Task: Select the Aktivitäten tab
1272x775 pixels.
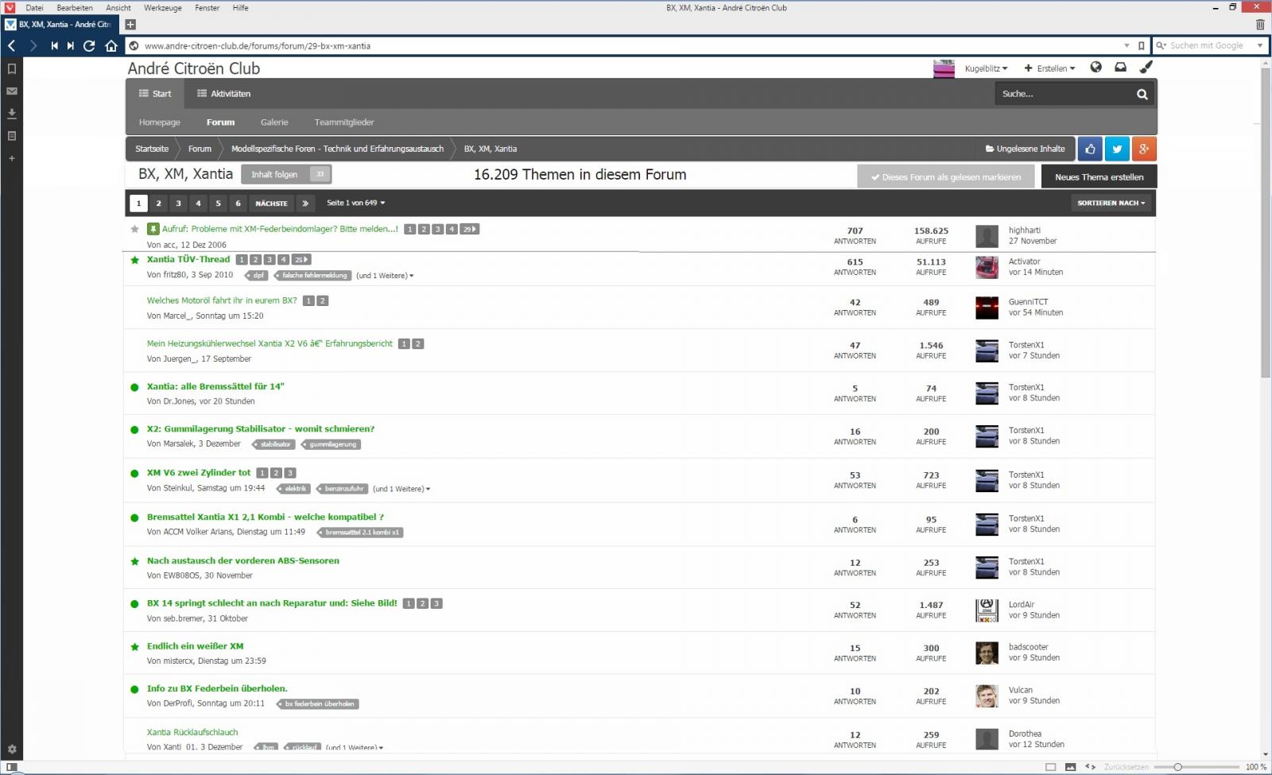Action: (x=223, y=94)
